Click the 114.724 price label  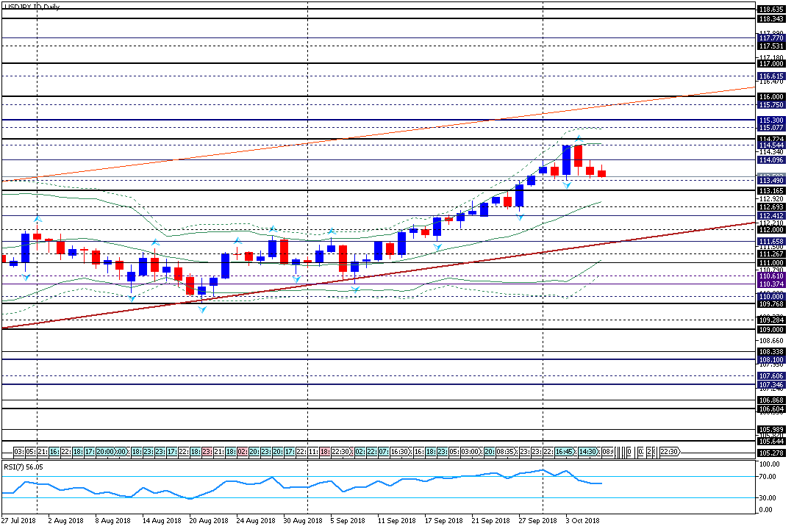[x=771, y=139]
